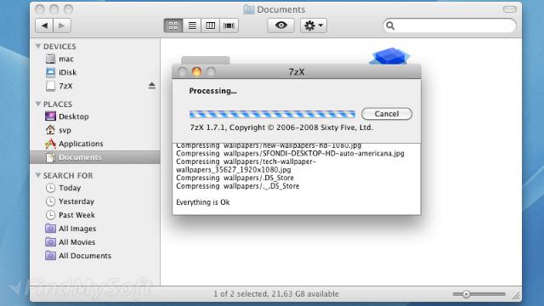Click the "Everything is Ok" log line
The height and width of the screenshot is (306, 544).
pos(202,202)
